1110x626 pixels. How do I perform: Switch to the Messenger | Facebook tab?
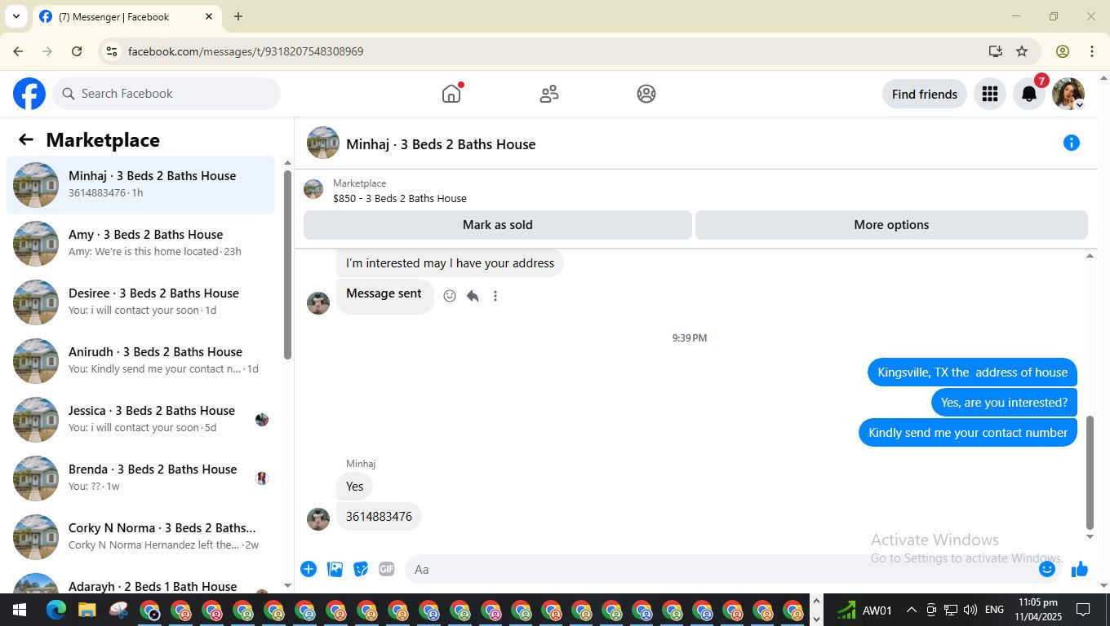127,16
